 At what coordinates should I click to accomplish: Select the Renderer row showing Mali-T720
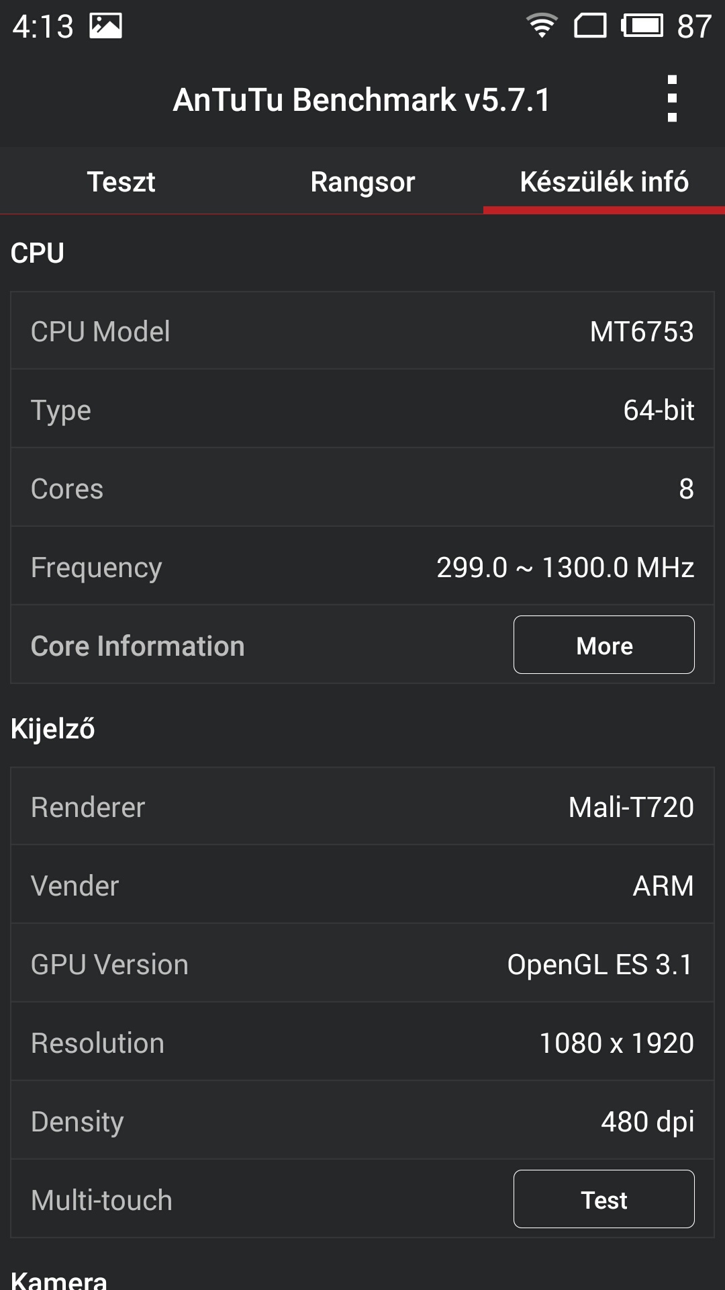tap(362, 806)
